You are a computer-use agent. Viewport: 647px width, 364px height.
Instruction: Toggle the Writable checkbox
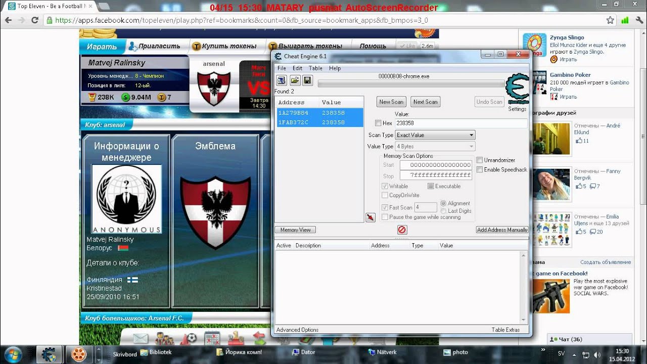click(385, 186)
